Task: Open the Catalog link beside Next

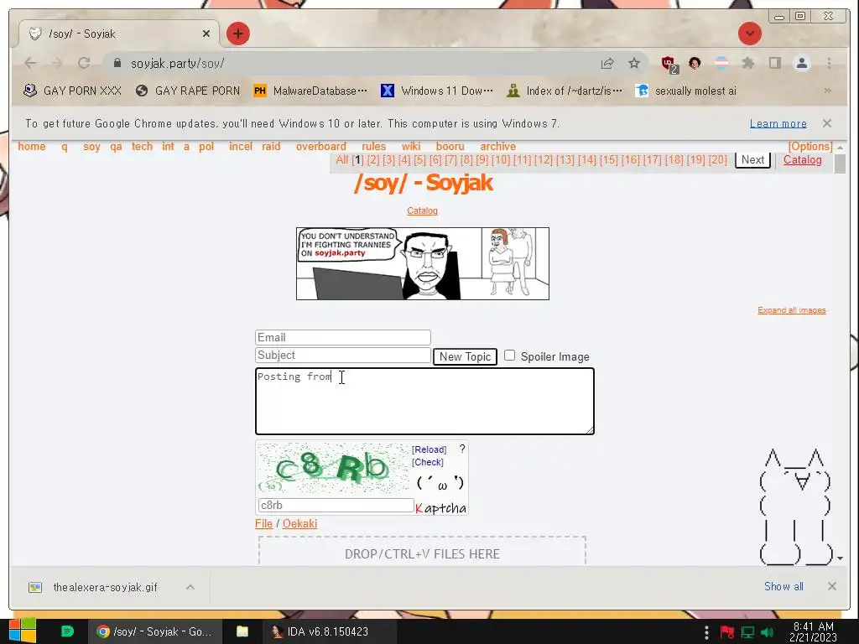Action: [x=802, y=160]
